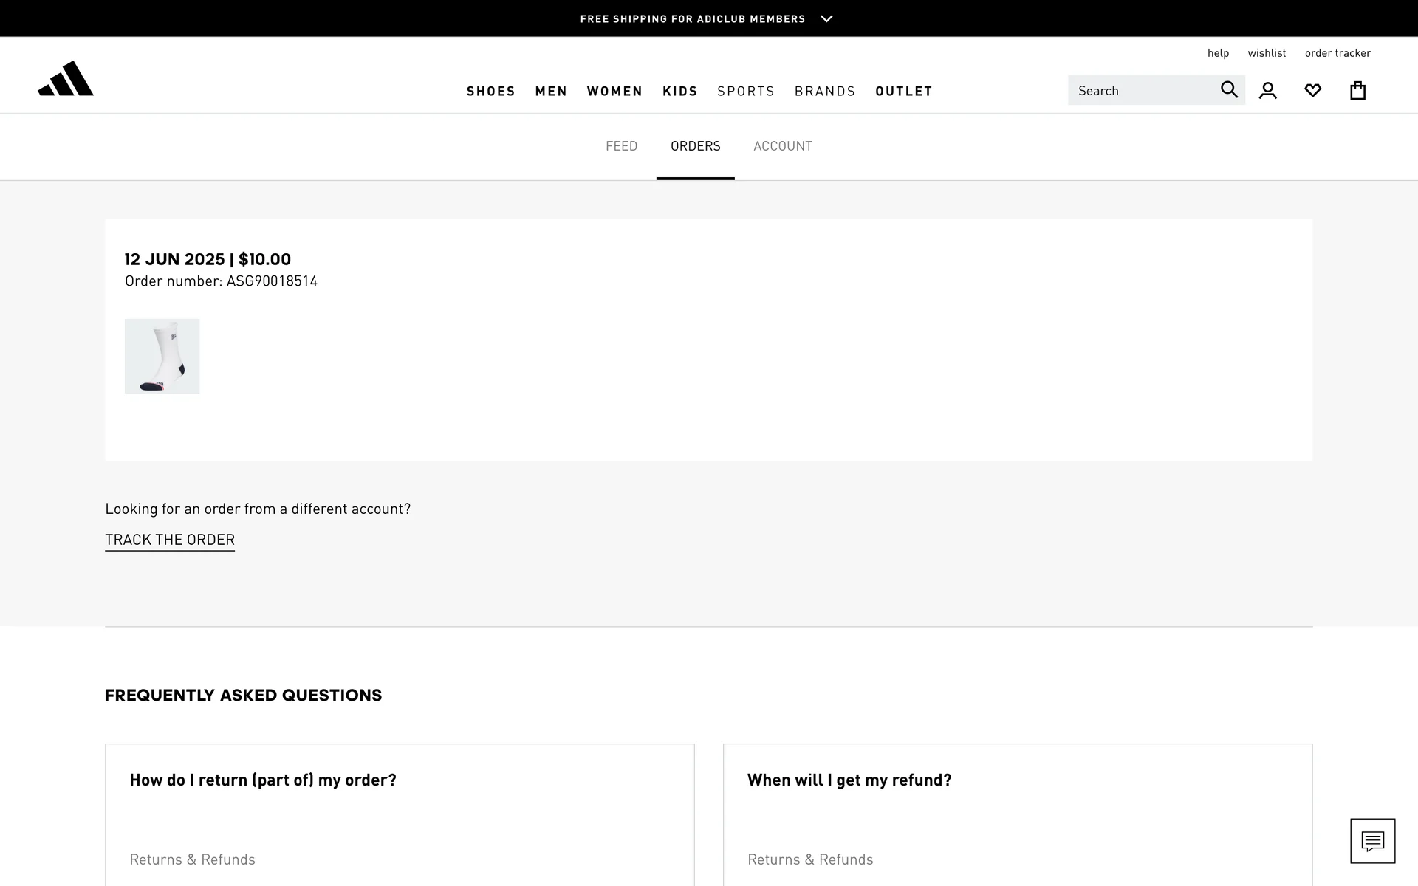1418x886 pixels.
Task: Open the shopping bag icon
Action: click(1357, 91)
